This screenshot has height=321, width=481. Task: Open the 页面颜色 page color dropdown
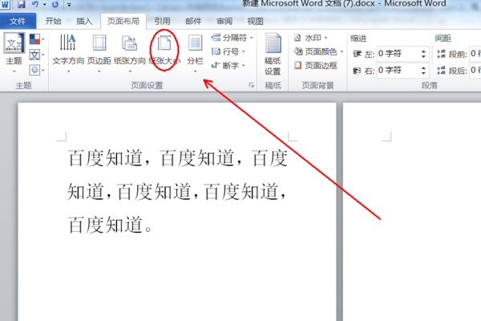[318, 51]
